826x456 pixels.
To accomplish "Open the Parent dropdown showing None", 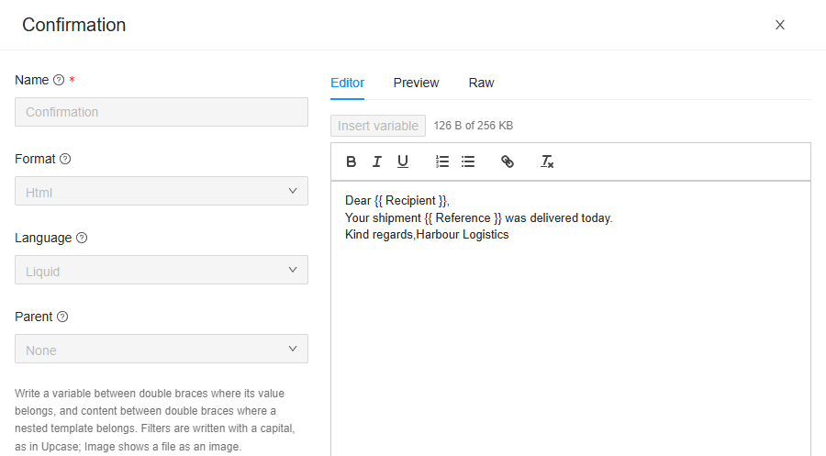I will [162, 349].
